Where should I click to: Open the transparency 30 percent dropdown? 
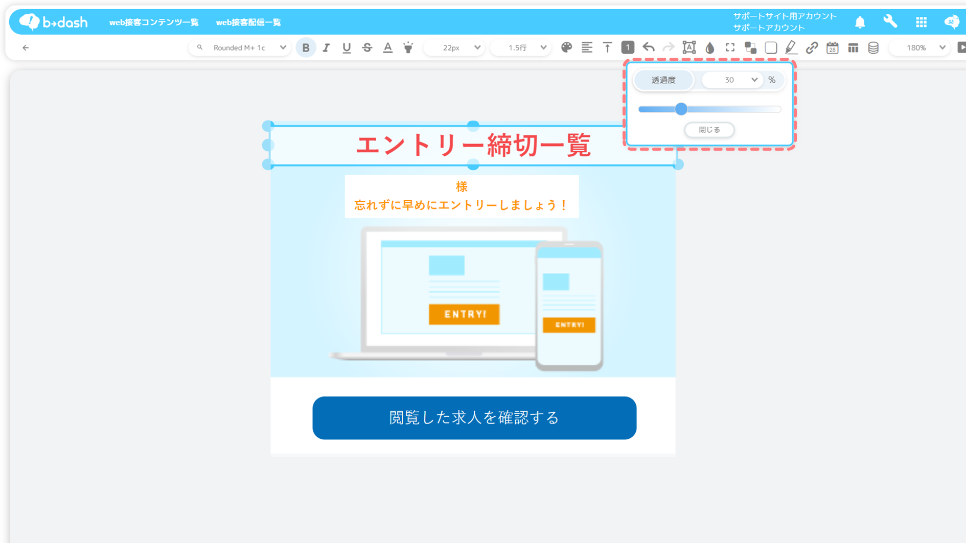(732, 80)
